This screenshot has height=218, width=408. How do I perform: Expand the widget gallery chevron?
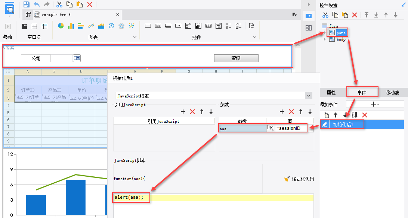(x=255, y=37)
